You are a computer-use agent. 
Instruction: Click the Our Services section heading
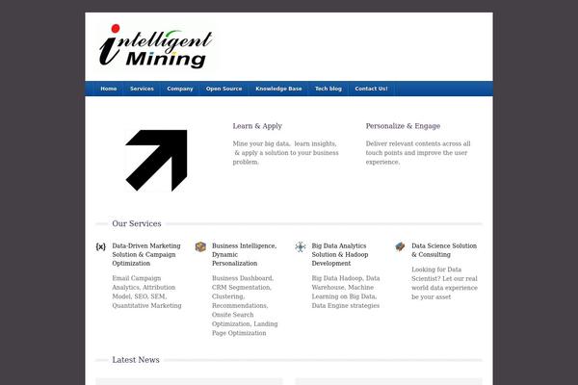[x=137, y=223]
